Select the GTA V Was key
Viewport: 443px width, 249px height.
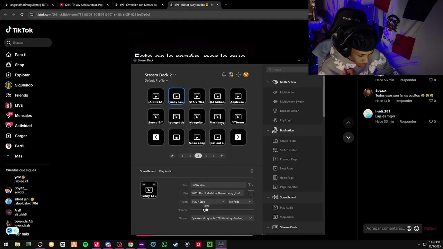pyautogui.click(x=197, y=96)
